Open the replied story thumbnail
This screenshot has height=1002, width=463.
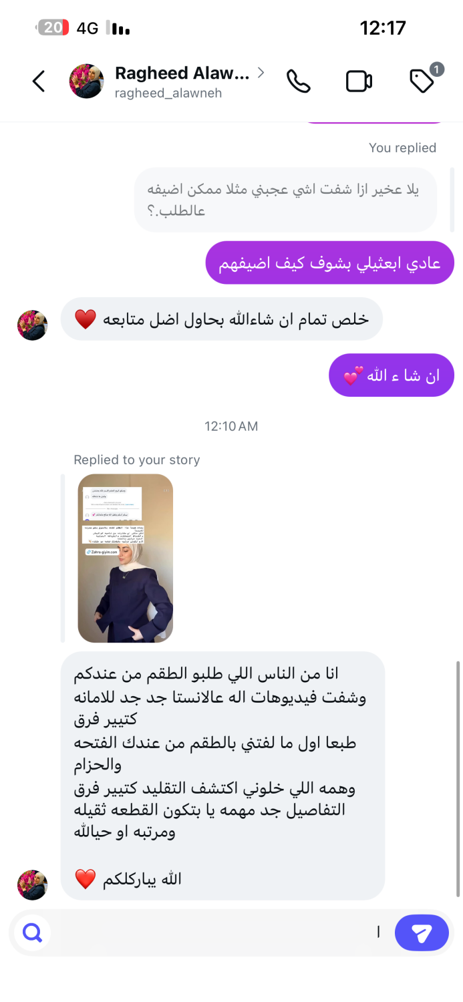point(126,558)
